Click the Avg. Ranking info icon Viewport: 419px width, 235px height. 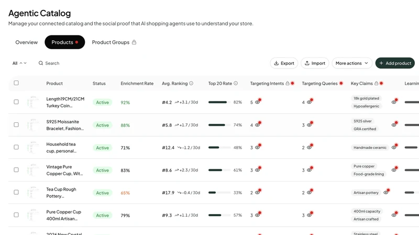191,83
